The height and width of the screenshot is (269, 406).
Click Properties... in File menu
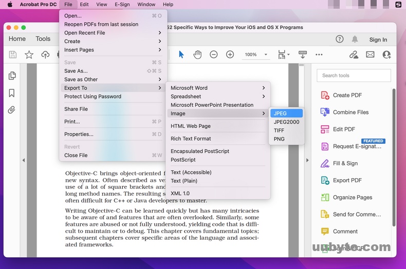(113, 134)
